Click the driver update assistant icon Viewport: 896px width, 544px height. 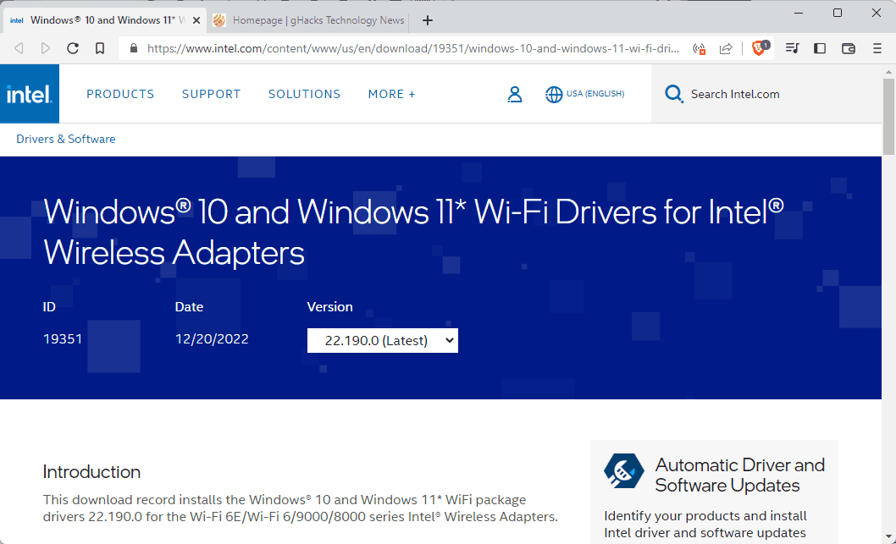623,471
